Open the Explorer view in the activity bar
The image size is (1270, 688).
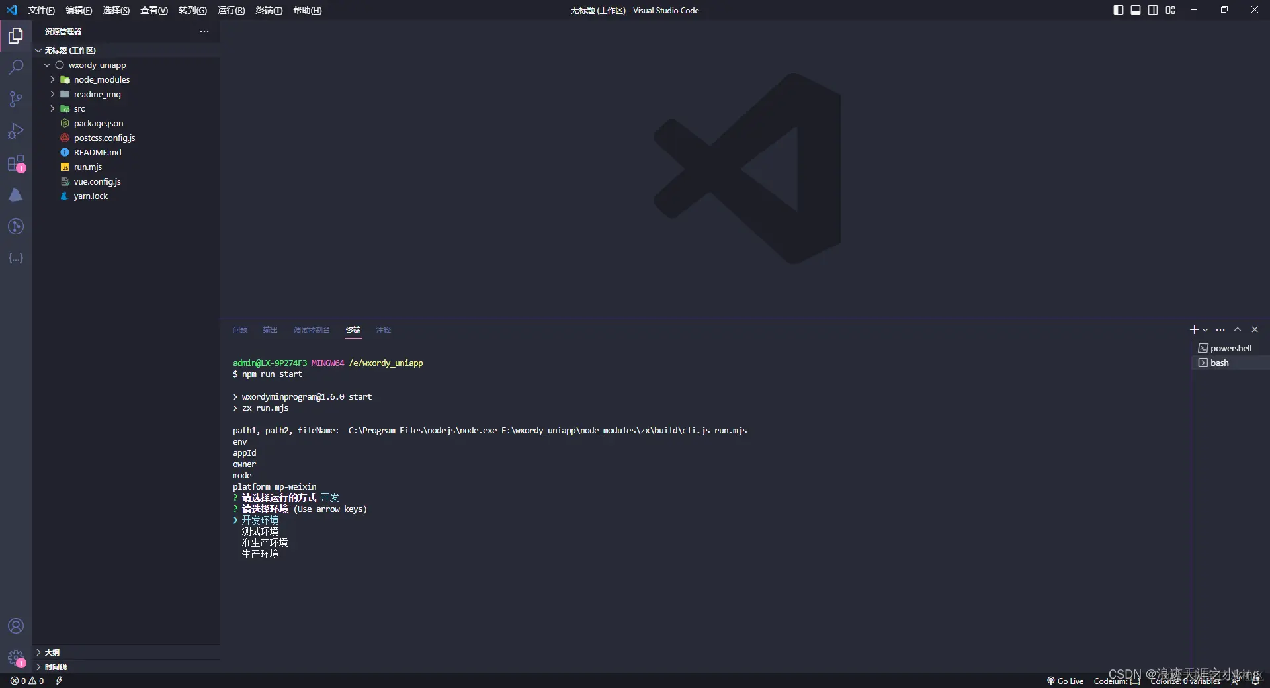(x=16, y=35)
